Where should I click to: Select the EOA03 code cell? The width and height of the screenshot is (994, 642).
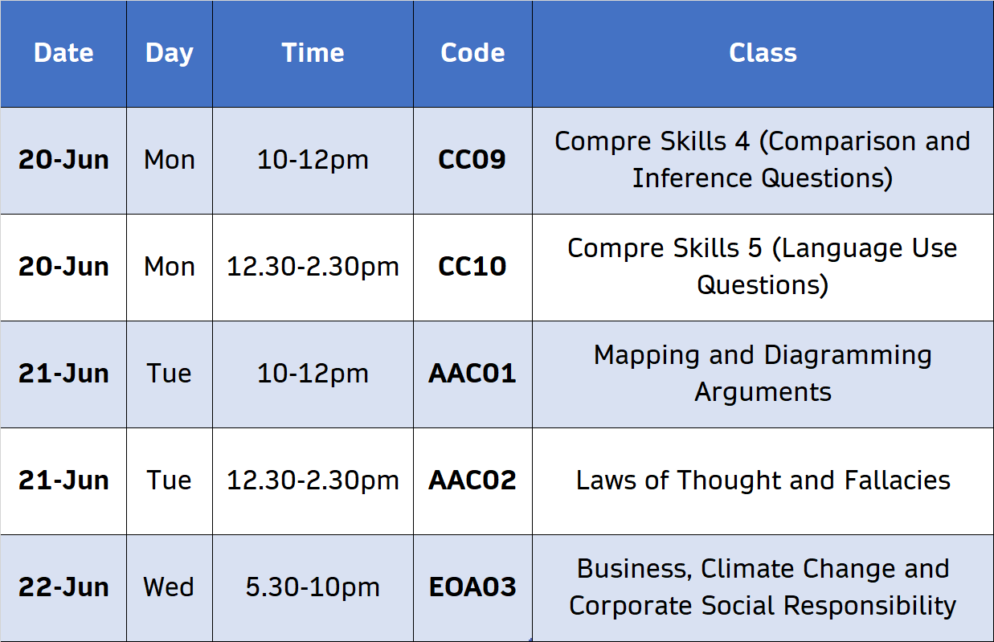[472, 588]
